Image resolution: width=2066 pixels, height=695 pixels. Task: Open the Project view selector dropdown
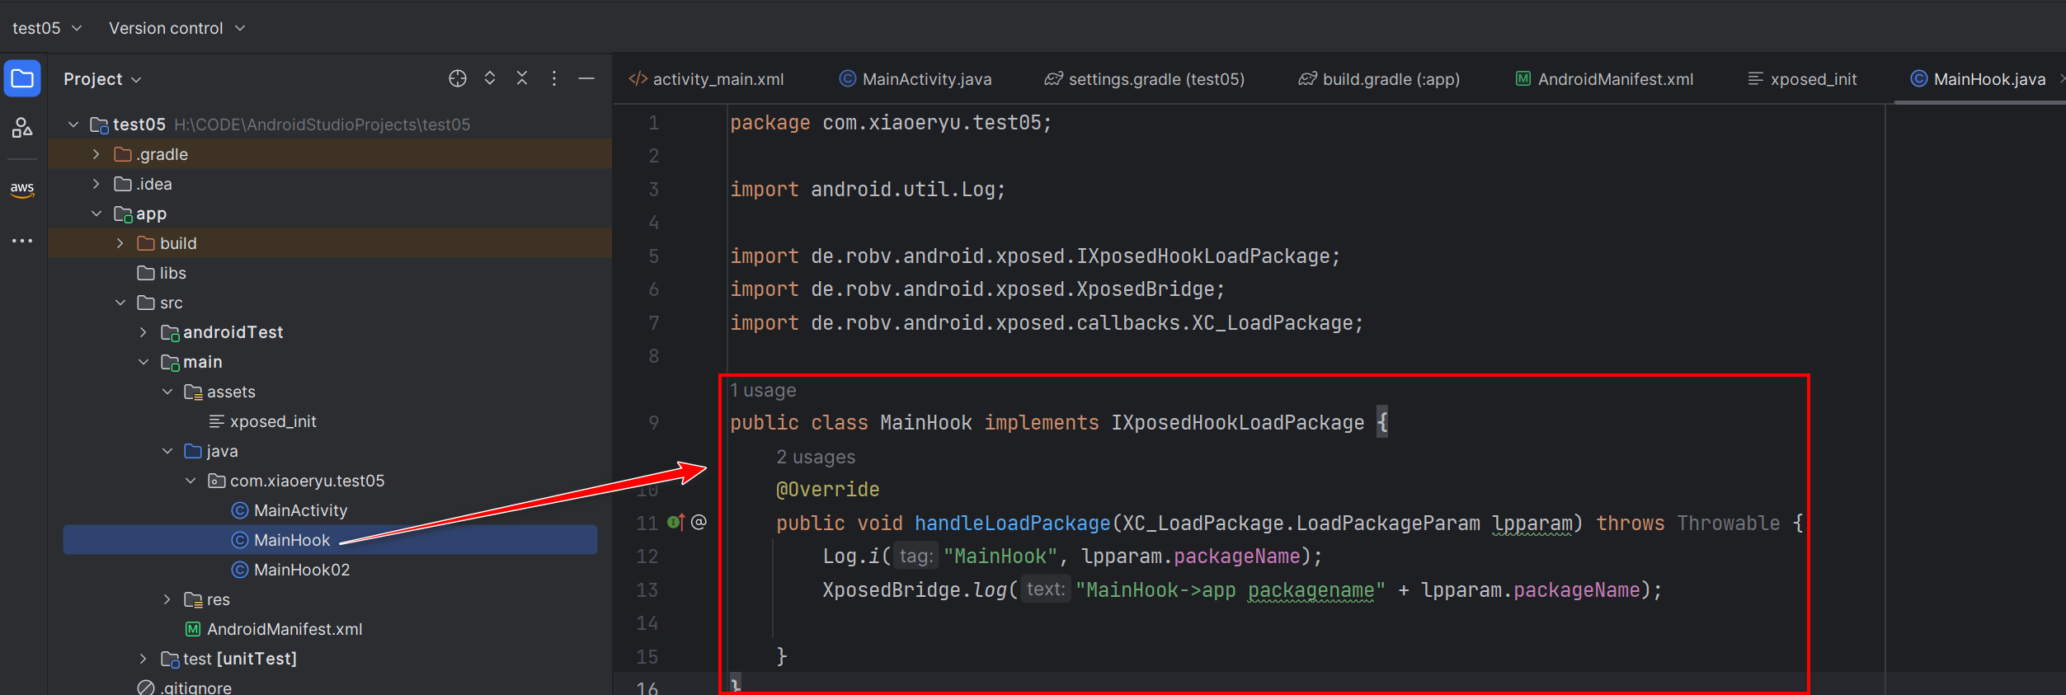pyautogui.click(x=103, y=79)
